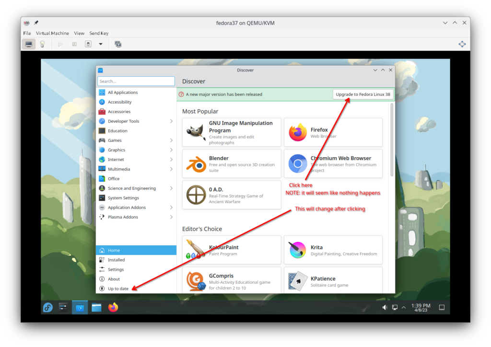The width and height of the screenshot is (491, 347).
Task: Expand the Multimedia subcategories
Action: click(171, 169)
